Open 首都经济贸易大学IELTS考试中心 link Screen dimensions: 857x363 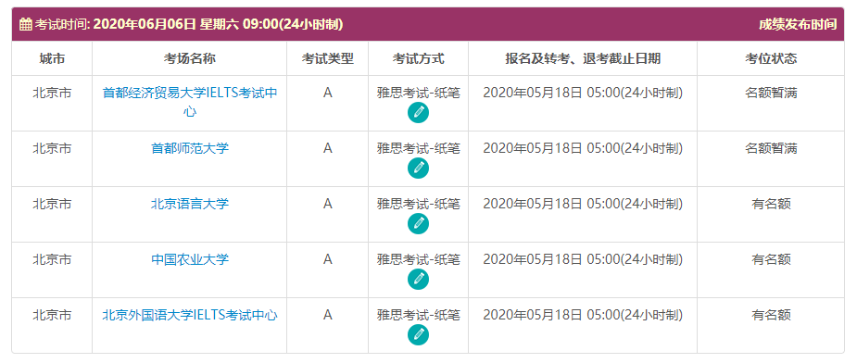[190, 102]
